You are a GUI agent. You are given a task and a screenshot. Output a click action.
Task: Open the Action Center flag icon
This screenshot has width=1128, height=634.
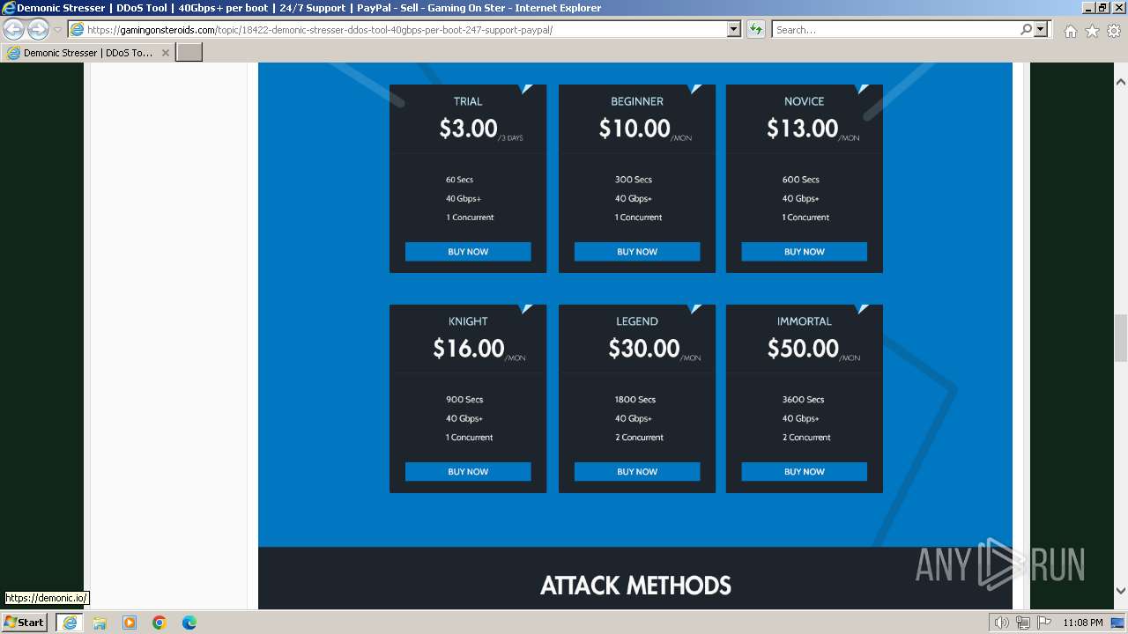[x=1044, y=623]
